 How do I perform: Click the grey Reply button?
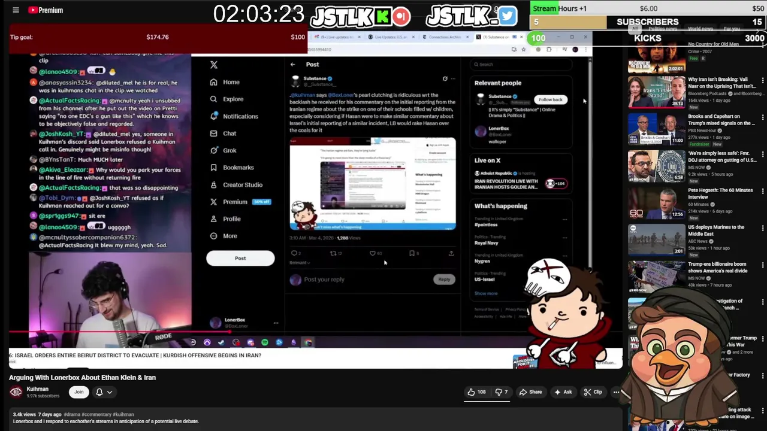coord(444,280)
